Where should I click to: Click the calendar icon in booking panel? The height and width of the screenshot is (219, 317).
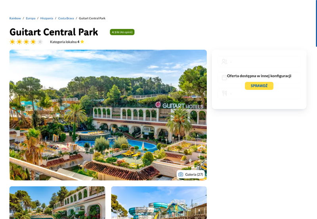(x=224, y=78)
